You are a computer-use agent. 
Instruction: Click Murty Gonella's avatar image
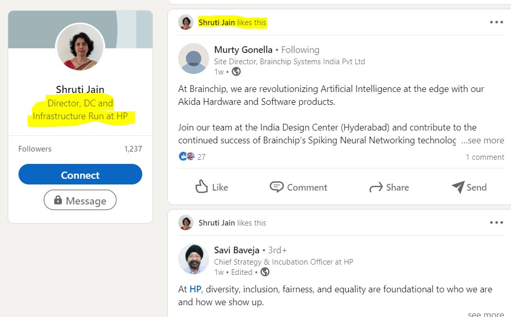coord(193,59)
